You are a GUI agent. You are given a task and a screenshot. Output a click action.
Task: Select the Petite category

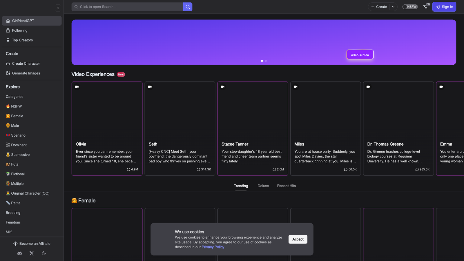pyautogui.click(x=13, y=203)
